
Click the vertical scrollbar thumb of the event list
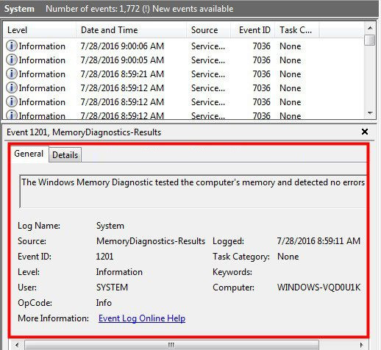click(370, 40)
